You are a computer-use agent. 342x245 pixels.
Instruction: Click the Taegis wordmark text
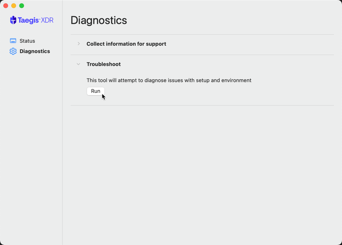pyautogui.click(x=28, y=20)
